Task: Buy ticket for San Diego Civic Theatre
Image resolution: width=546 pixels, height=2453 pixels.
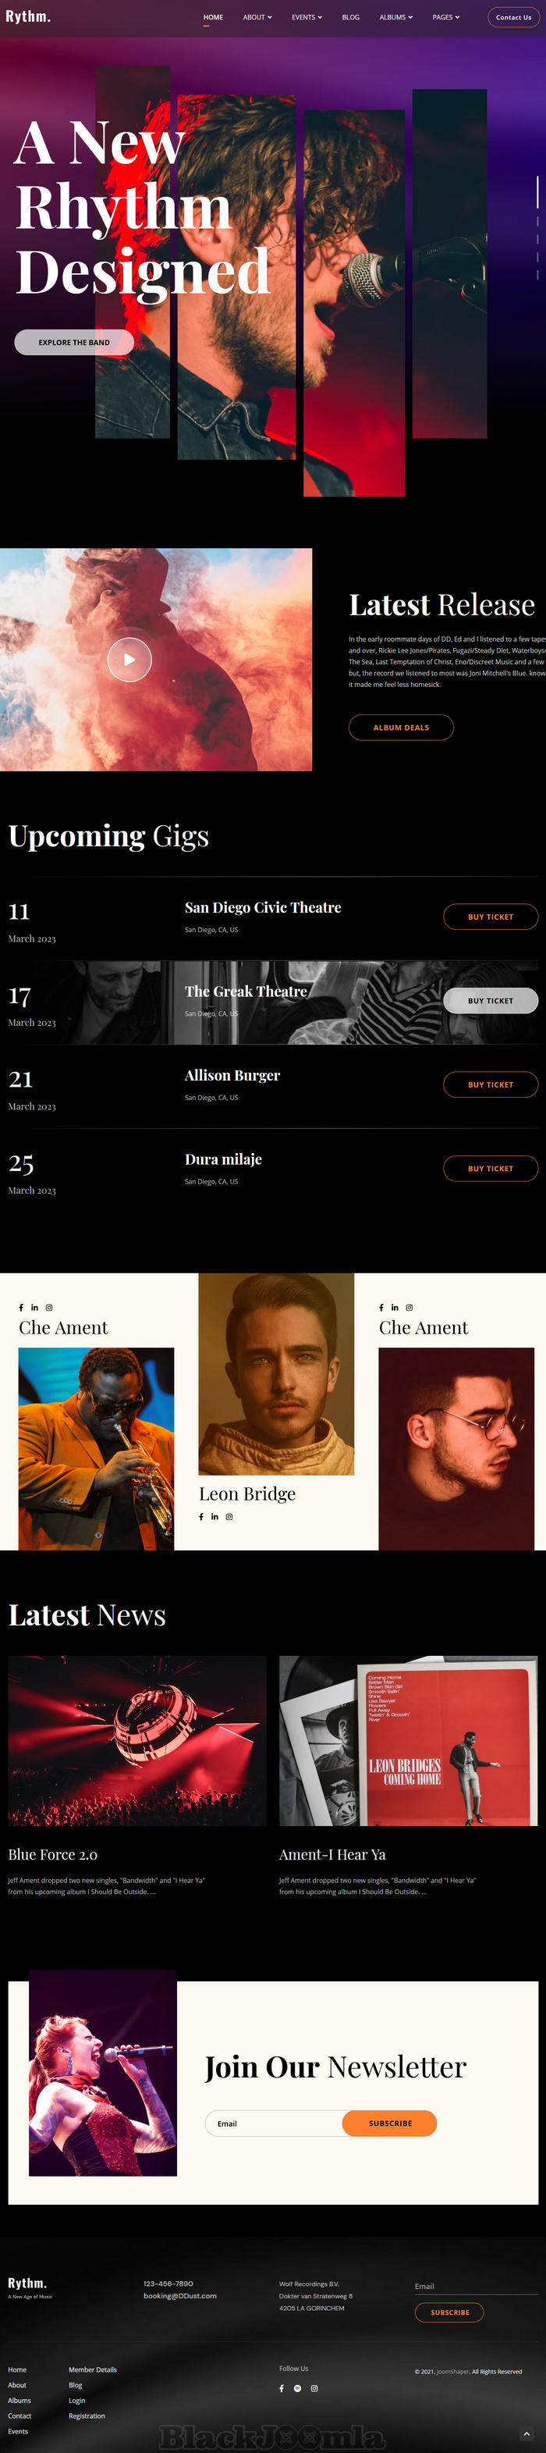Action: tap(491, 917)
